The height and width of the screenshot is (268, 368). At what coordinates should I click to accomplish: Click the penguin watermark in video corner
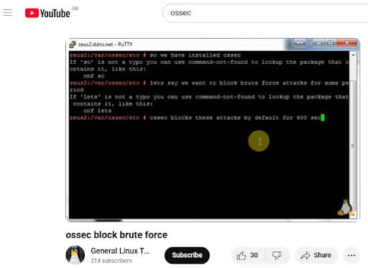coord(346,208)
